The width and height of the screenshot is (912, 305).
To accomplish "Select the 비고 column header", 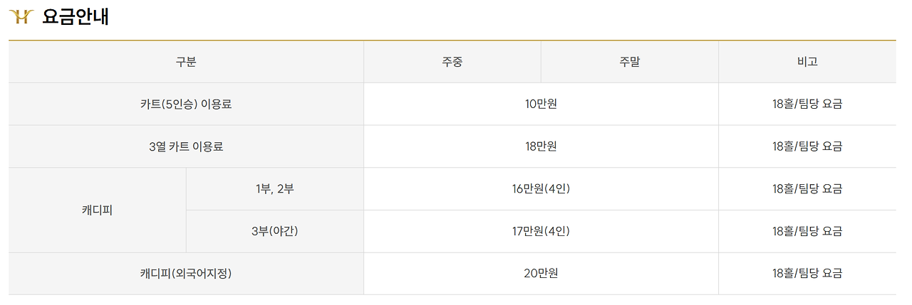I will pos(807,62).
